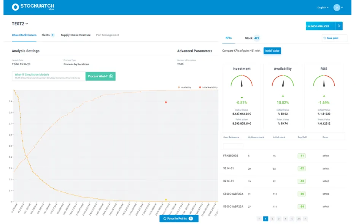This screenshot has width=356, height=224.
Task: Click the ROS gauge
Action: click(x=324, y=81)
